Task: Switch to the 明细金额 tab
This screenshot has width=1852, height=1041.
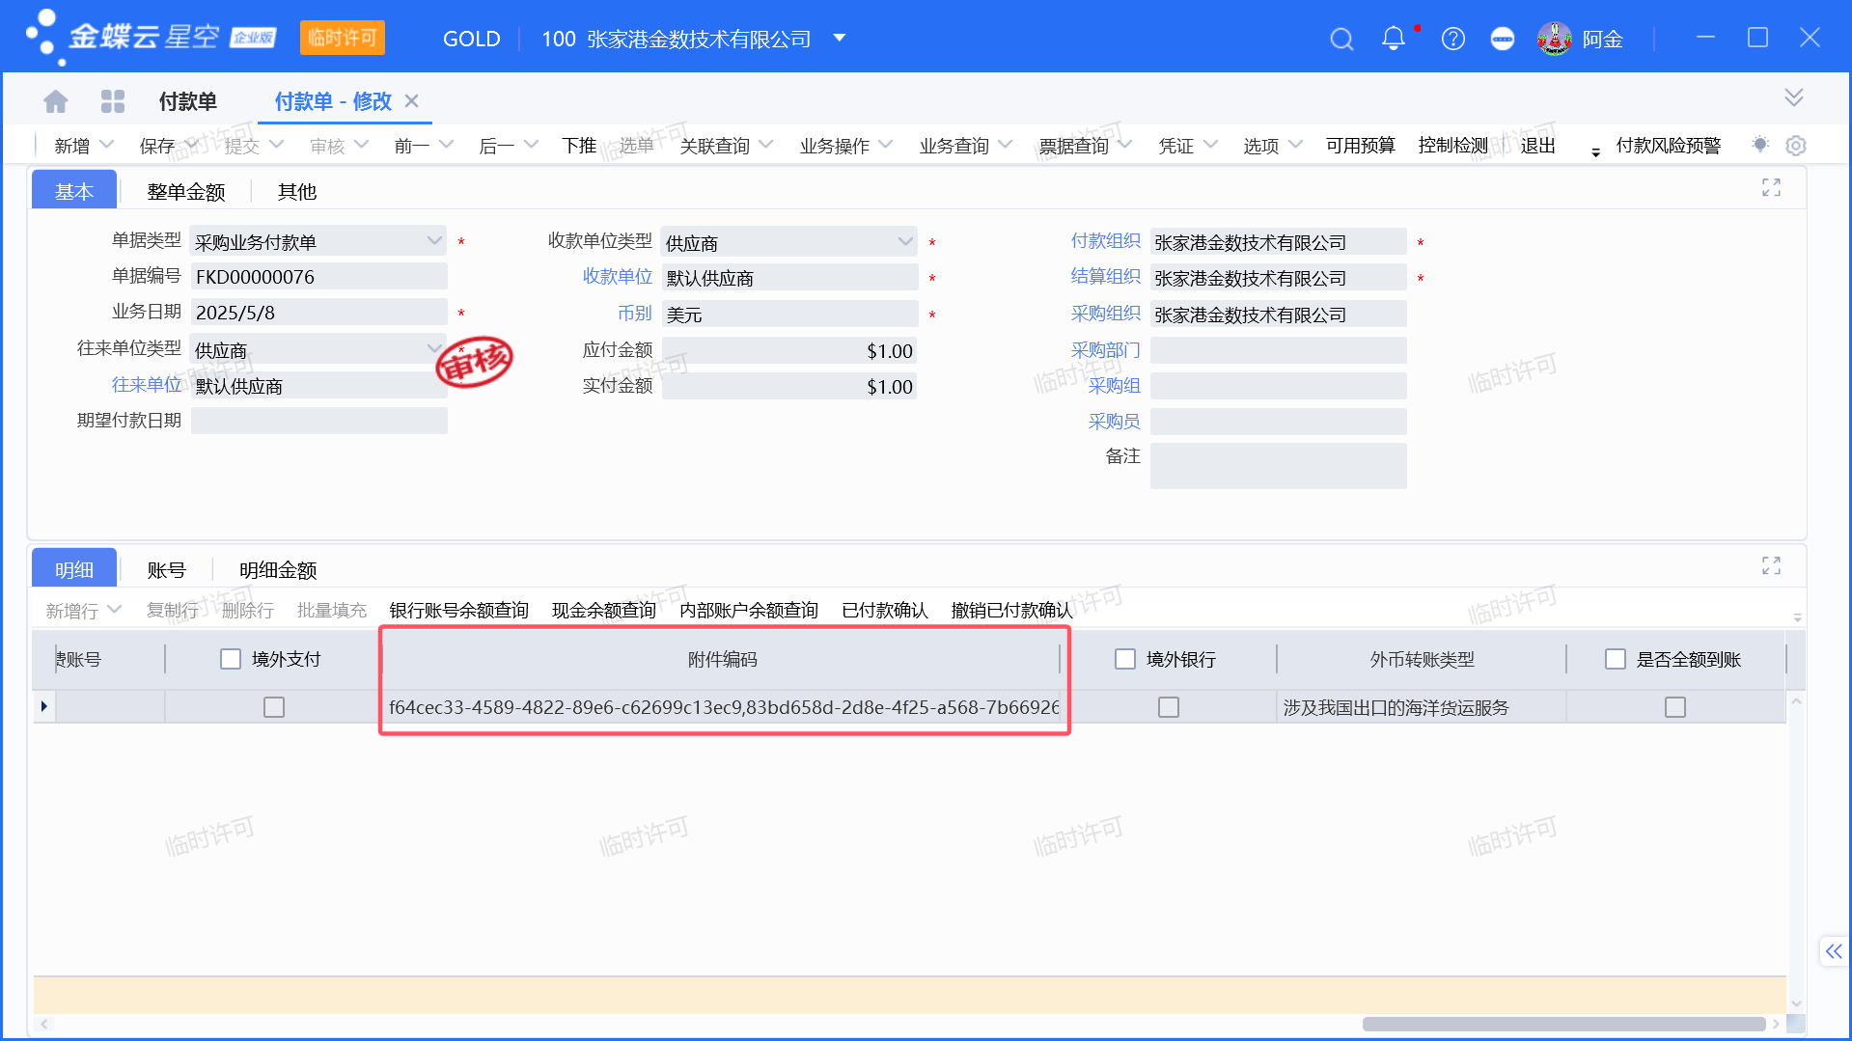Action: [x=278, y=569]
